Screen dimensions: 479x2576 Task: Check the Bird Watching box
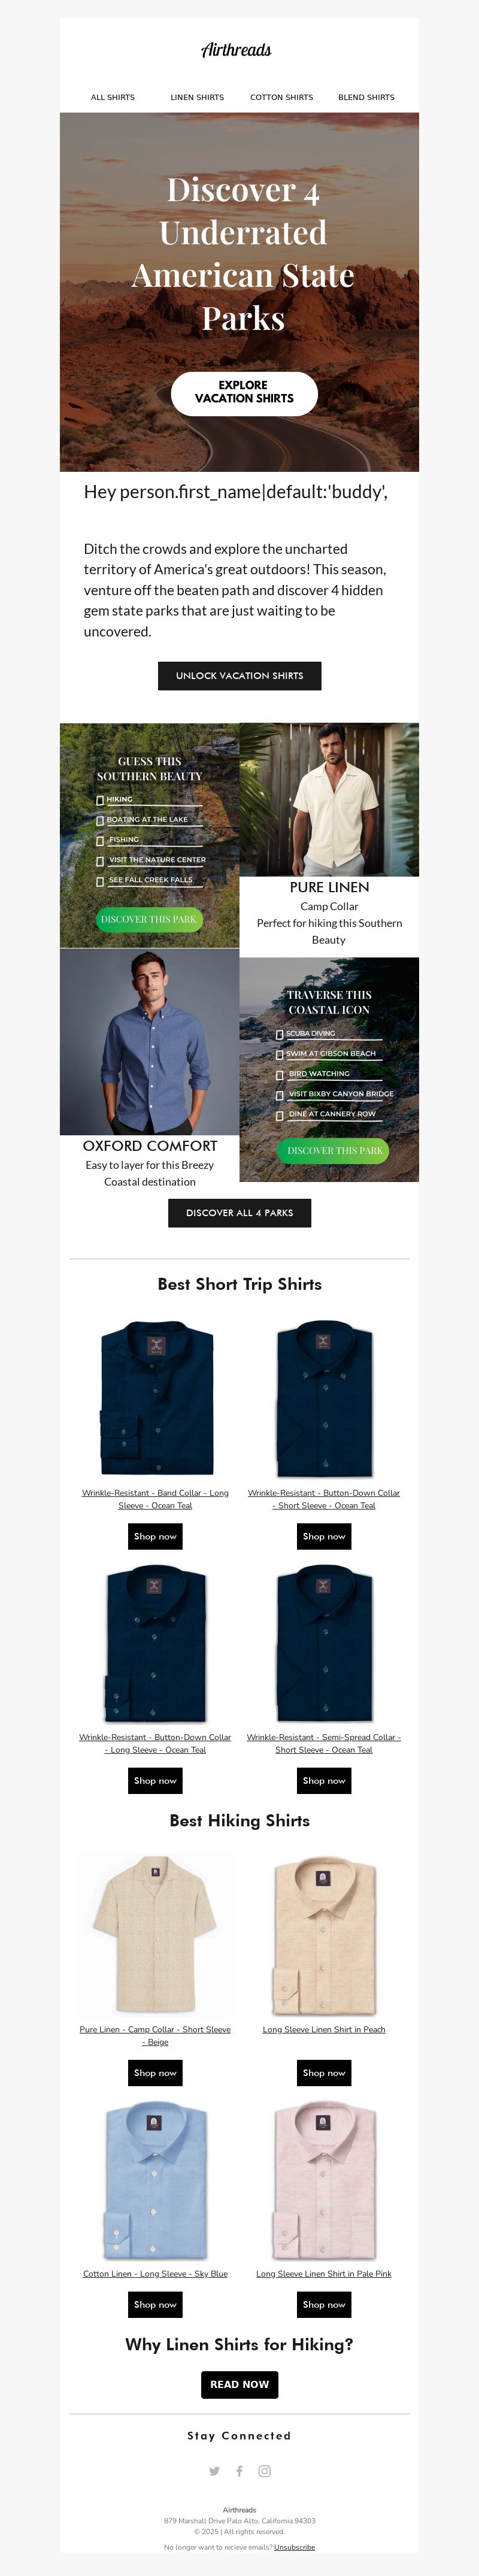coord(280,1075)
